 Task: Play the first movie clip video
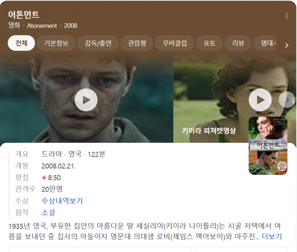[86, 100]
